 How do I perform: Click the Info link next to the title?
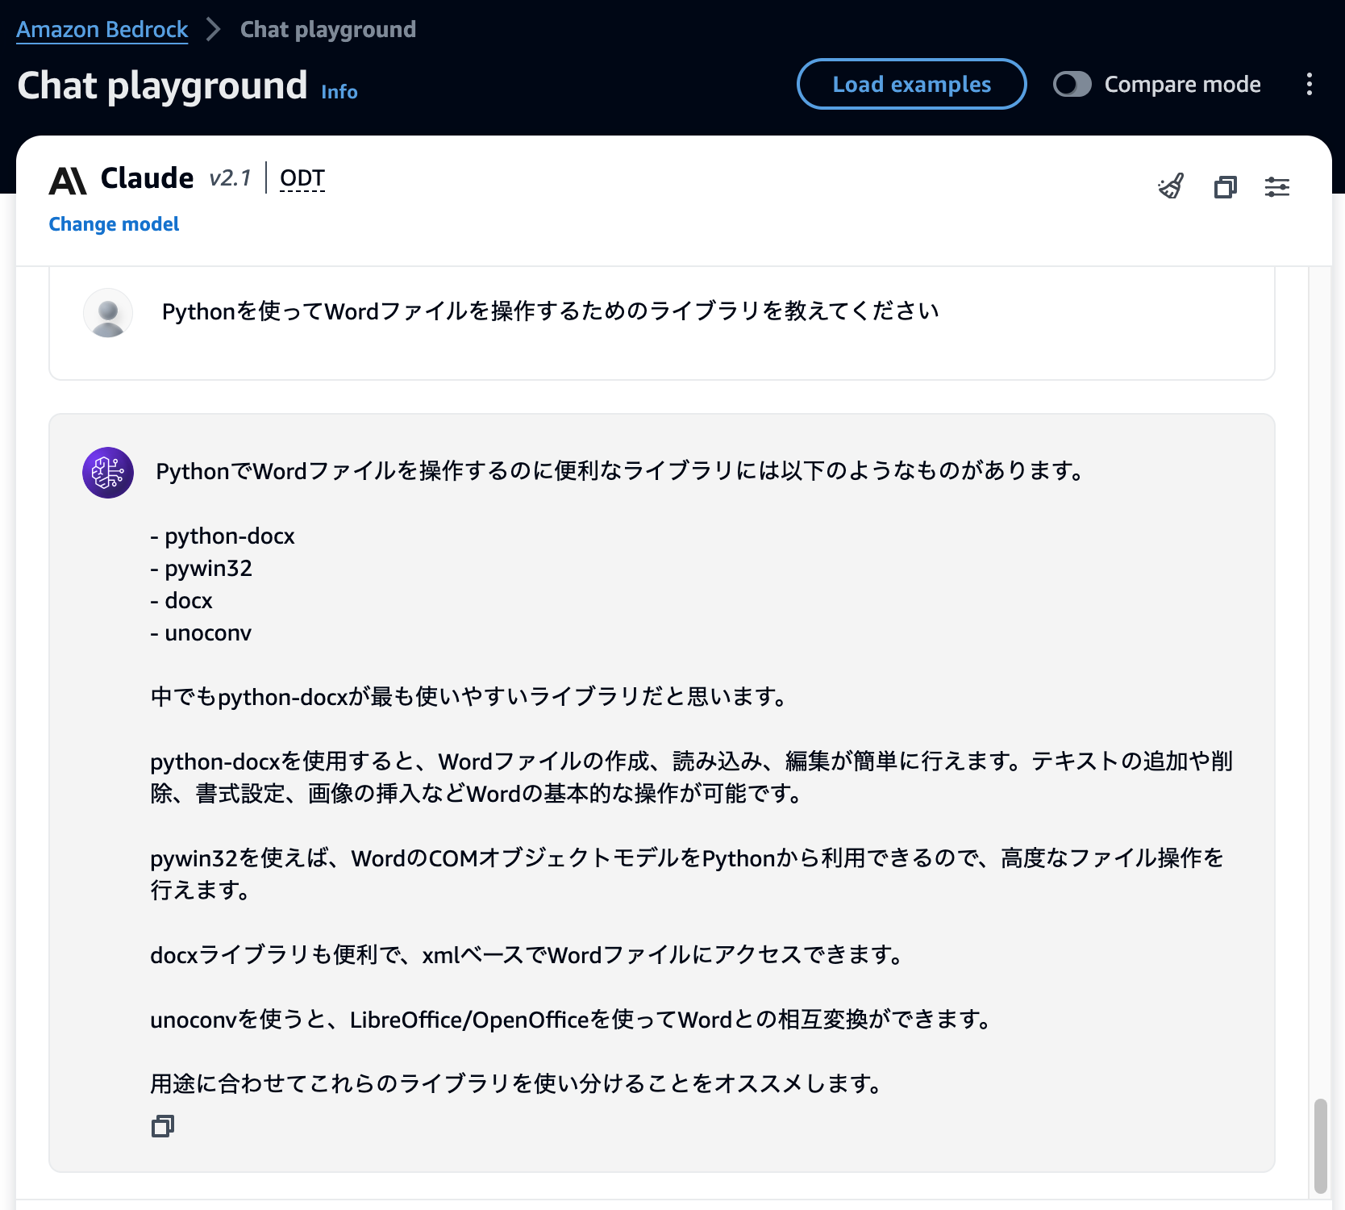tap(339, 92)
